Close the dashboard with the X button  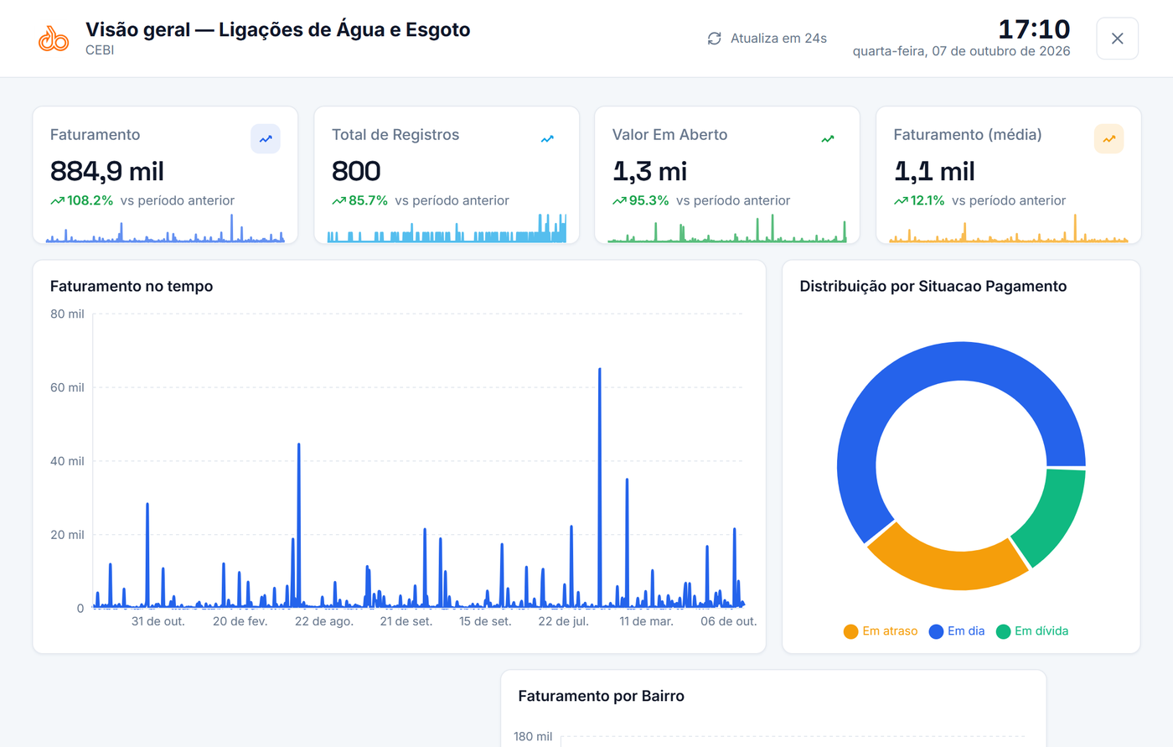click(1117, 39)
